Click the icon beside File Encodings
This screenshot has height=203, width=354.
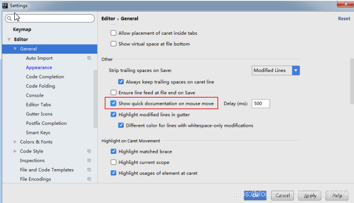[89, 179]
